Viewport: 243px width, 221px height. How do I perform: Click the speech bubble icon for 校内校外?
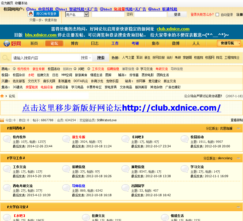[x=7, y=139]
